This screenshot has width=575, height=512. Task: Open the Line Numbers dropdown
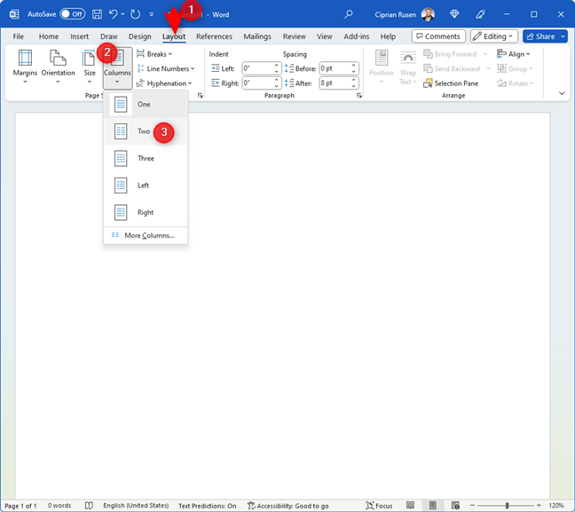165,68
